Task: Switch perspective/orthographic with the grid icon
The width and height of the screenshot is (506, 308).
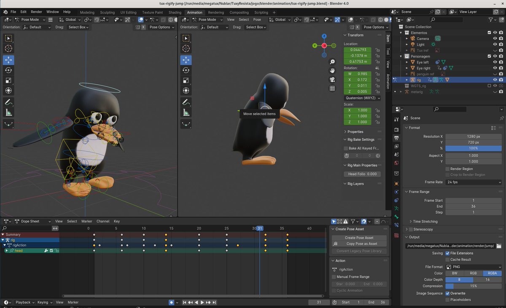Action: click(x=332, y=88)
